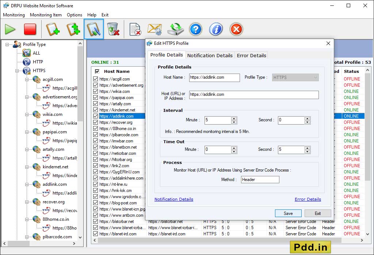
Task: Open email settings envelope icon
Action: pyautogui.click(x=154, y=29)
